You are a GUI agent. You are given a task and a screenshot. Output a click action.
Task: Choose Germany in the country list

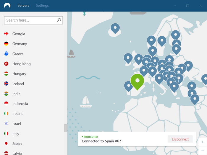click(20, 44)
